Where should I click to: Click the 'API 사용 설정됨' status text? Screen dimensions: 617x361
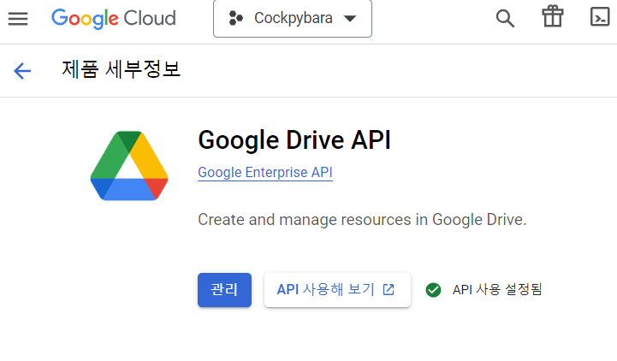pyautogui.click(x=497, y=290)
